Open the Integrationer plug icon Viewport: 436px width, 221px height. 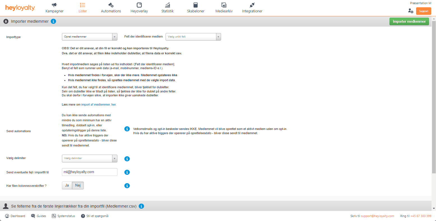(x=252, y=5)
